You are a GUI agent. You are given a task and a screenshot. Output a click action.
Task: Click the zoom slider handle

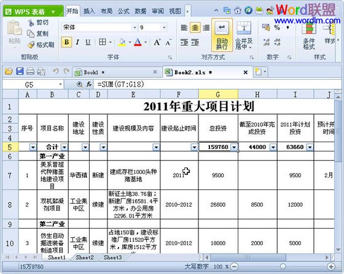[x=283, y=267]
